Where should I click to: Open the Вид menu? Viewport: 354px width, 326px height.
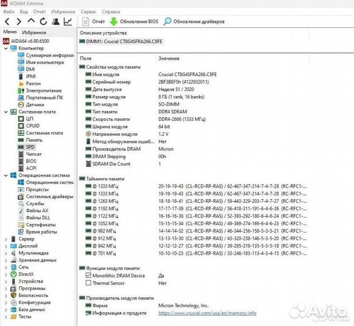24,11
